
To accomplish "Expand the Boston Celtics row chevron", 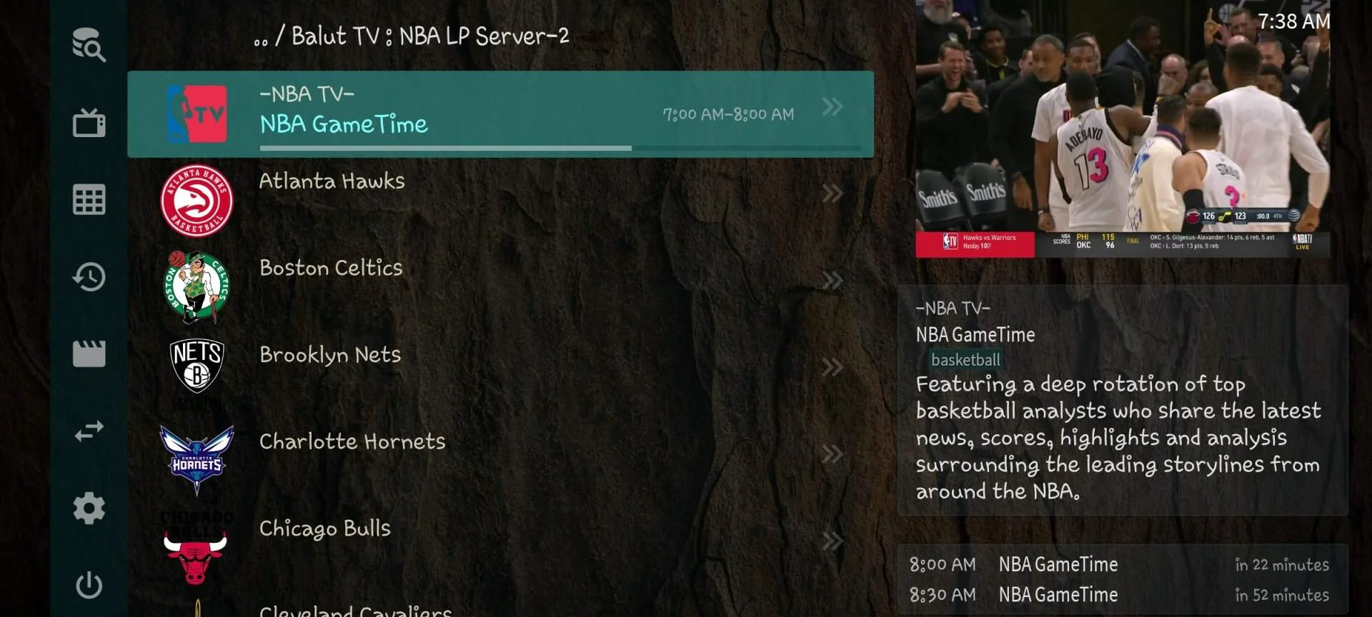I will (832, 281).
